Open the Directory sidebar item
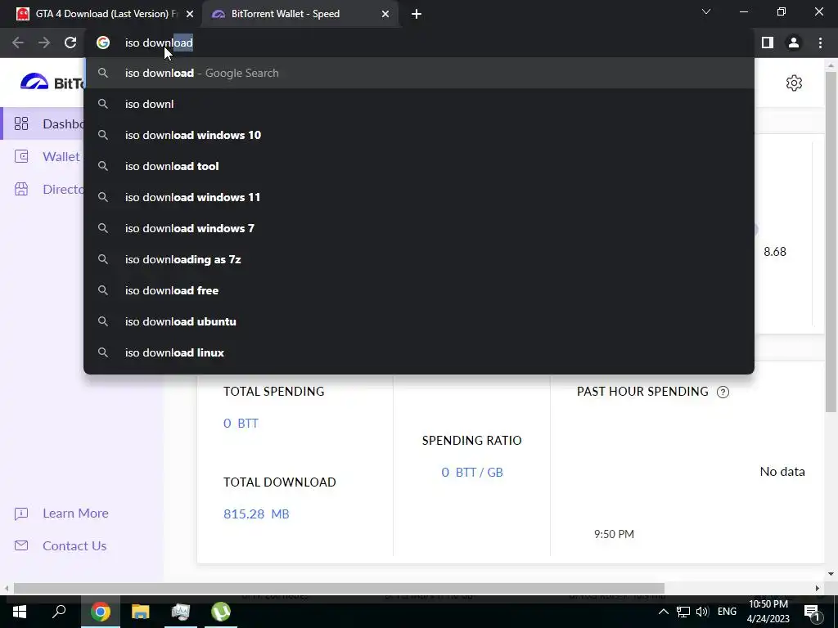 pyautogui.click(x=43, y=189)
